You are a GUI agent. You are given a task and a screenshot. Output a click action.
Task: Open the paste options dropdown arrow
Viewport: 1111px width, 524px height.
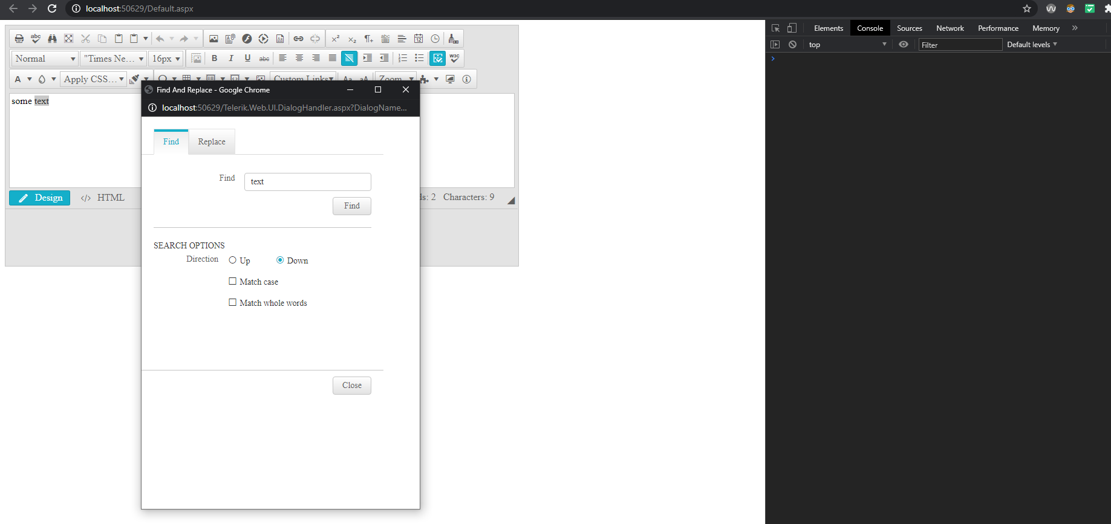coord(146,39)
